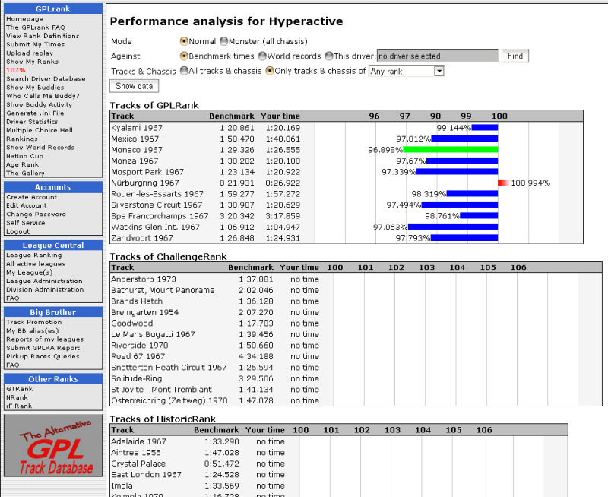
Task: Click the Find button
Action: click(x=515, y=56)
